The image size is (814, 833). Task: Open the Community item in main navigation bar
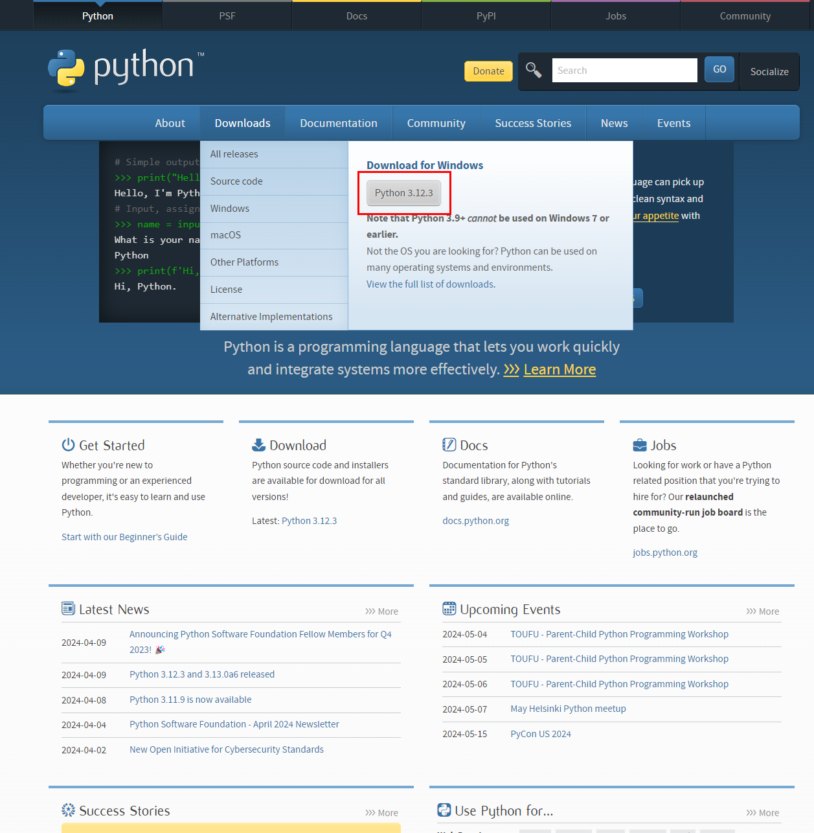tap(436, 123)
